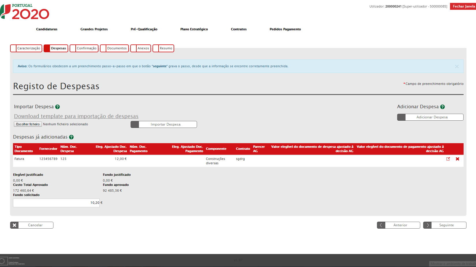Viewport: 476px width, 267px height.
Task: Click the sgdrg contract cell
Action: pos(240,159)
